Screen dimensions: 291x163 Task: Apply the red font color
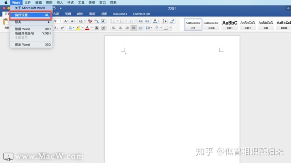[87, 28]
